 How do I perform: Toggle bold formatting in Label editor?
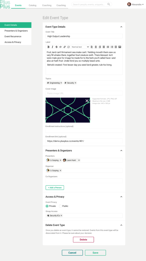click(x=48, y=47)
